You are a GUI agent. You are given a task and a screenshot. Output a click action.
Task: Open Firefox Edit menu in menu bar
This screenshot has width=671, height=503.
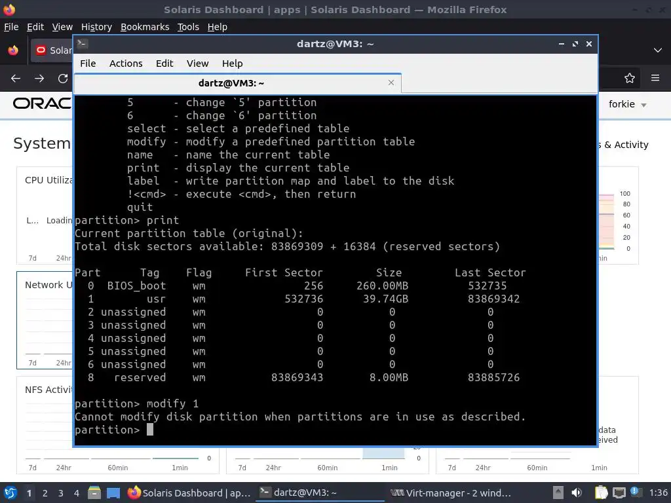35,27
